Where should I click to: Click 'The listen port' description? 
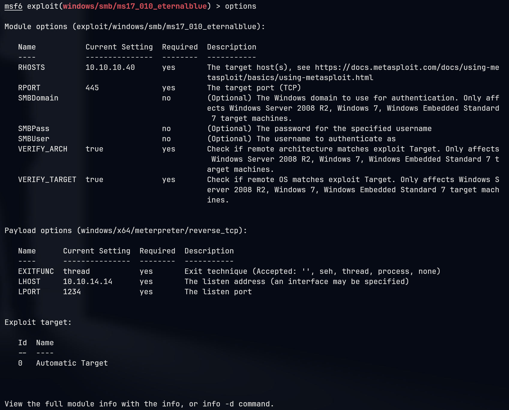pos(218,292)
